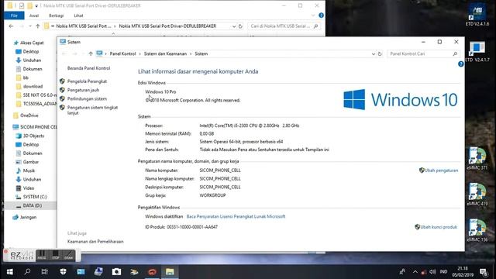Go up one level in Sistem window
This screenshot has width=496, height=279.
tap(91, 53)
